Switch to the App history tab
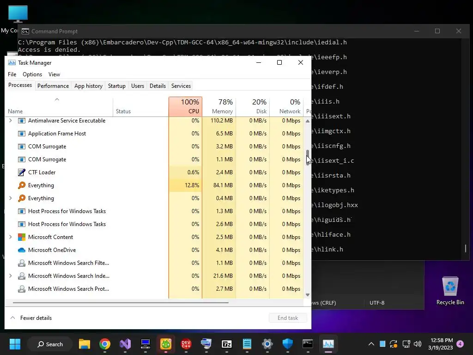This screenshot has width=473, height=355. tap(88, 86)
